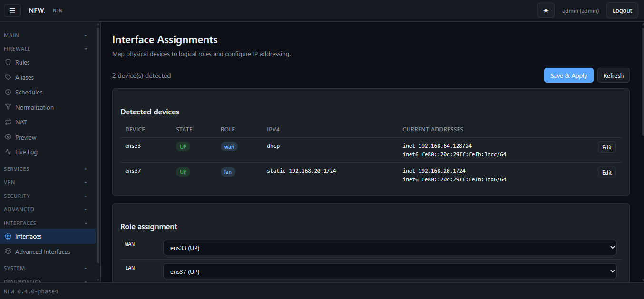Click the Aliases tag icon
644x299 pixels.
(8, 77)
